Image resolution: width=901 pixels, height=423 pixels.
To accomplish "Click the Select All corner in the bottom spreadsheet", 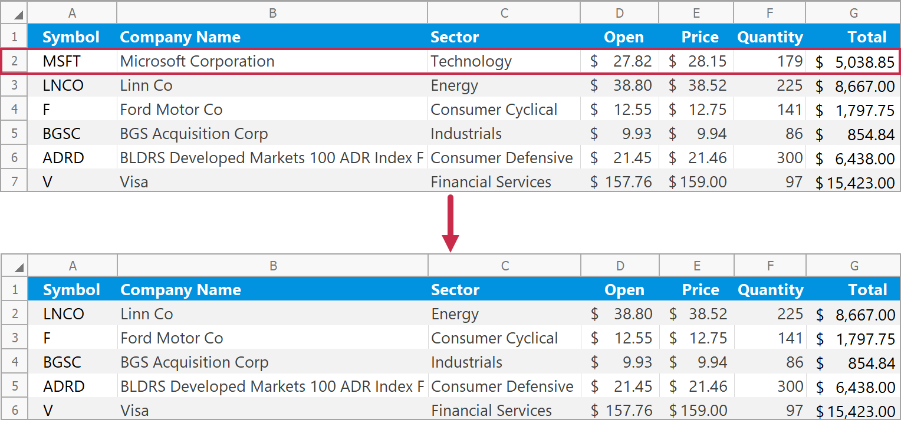I will 14,266.
